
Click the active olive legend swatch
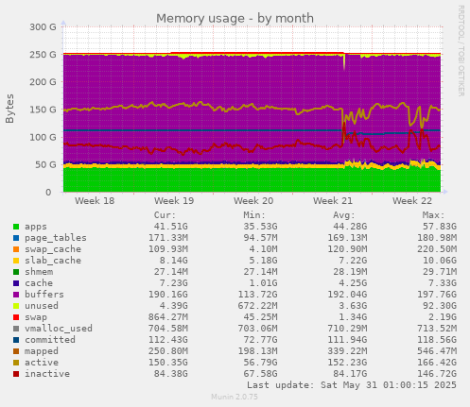[16, 363]
